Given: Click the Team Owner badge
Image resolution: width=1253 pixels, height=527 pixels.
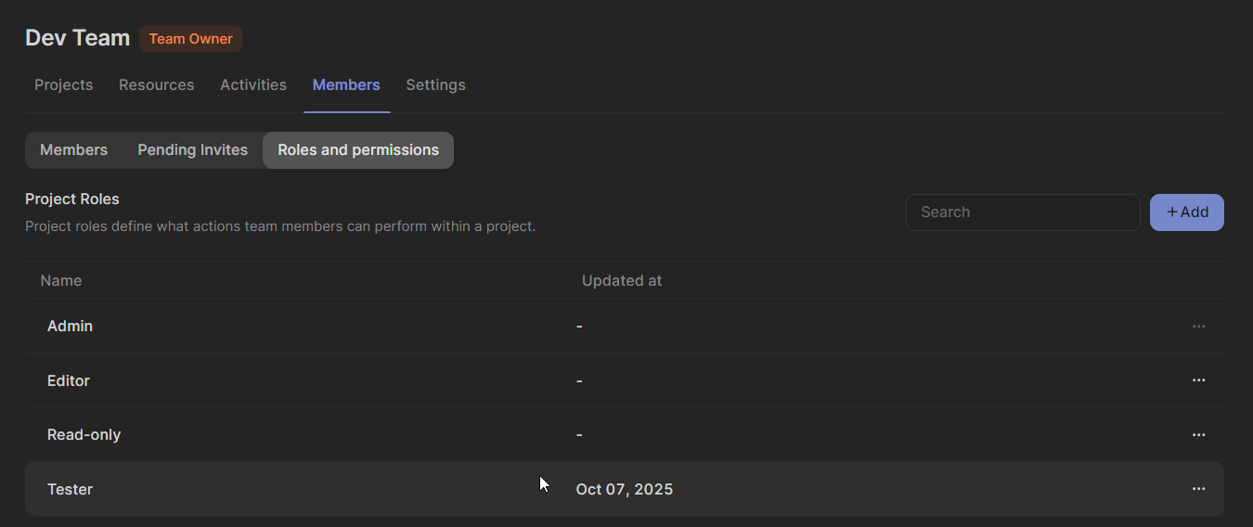Looking at the screenshot, I should click(190, 39).
